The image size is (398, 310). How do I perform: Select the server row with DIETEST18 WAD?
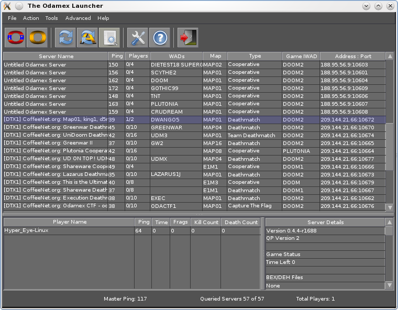click(194, 64)
